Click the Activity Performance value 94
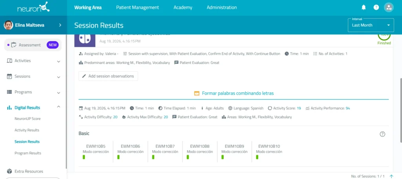 point(348,108)
